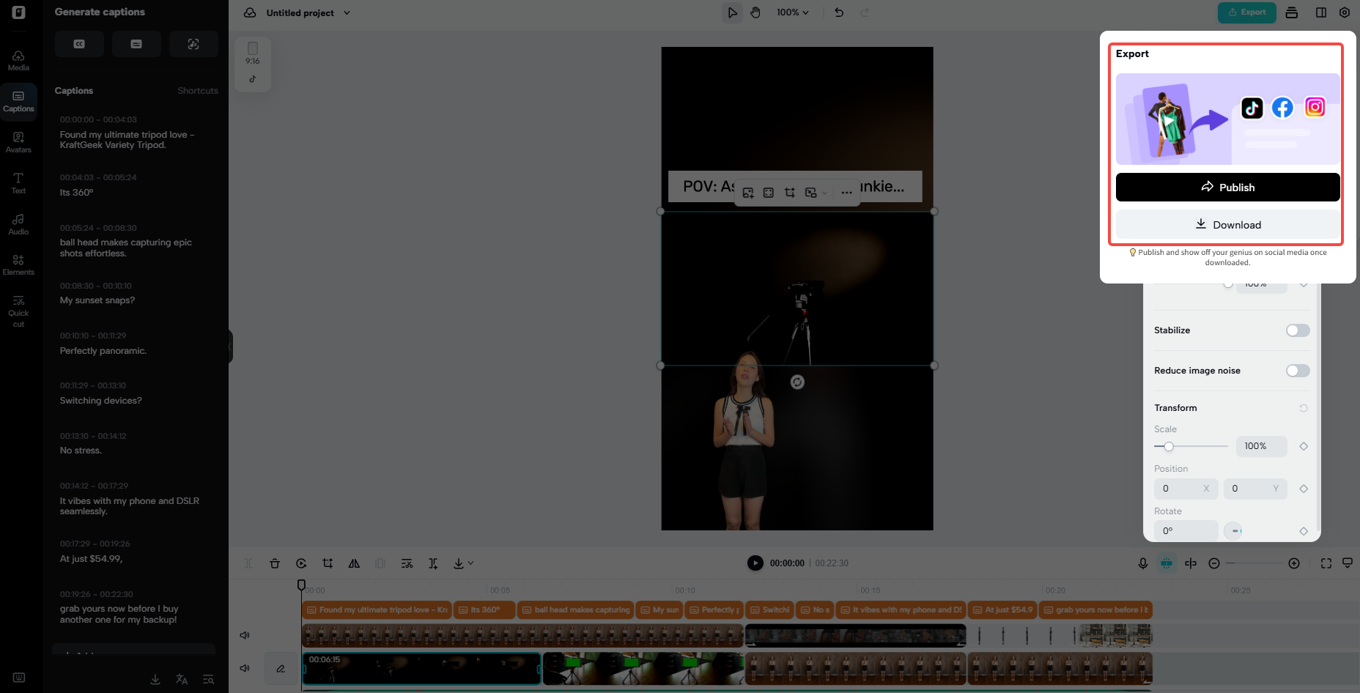The width and height of the screenshot is (1360, 693).
Task: Open the Media panel in the sidebar
Action: click(18, 60)
